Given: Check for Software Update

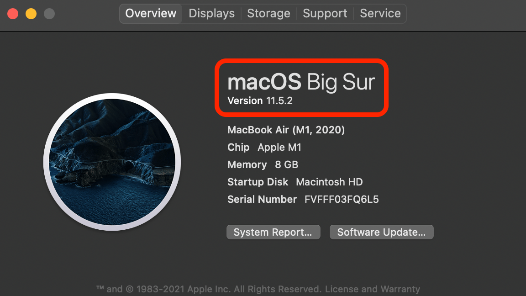Looking at the screenshot, I should click(381, 232).
